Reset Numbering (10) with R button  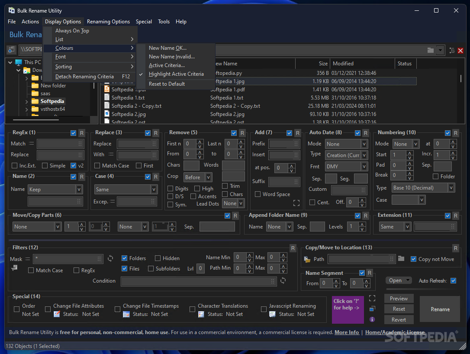click(455, 133)
